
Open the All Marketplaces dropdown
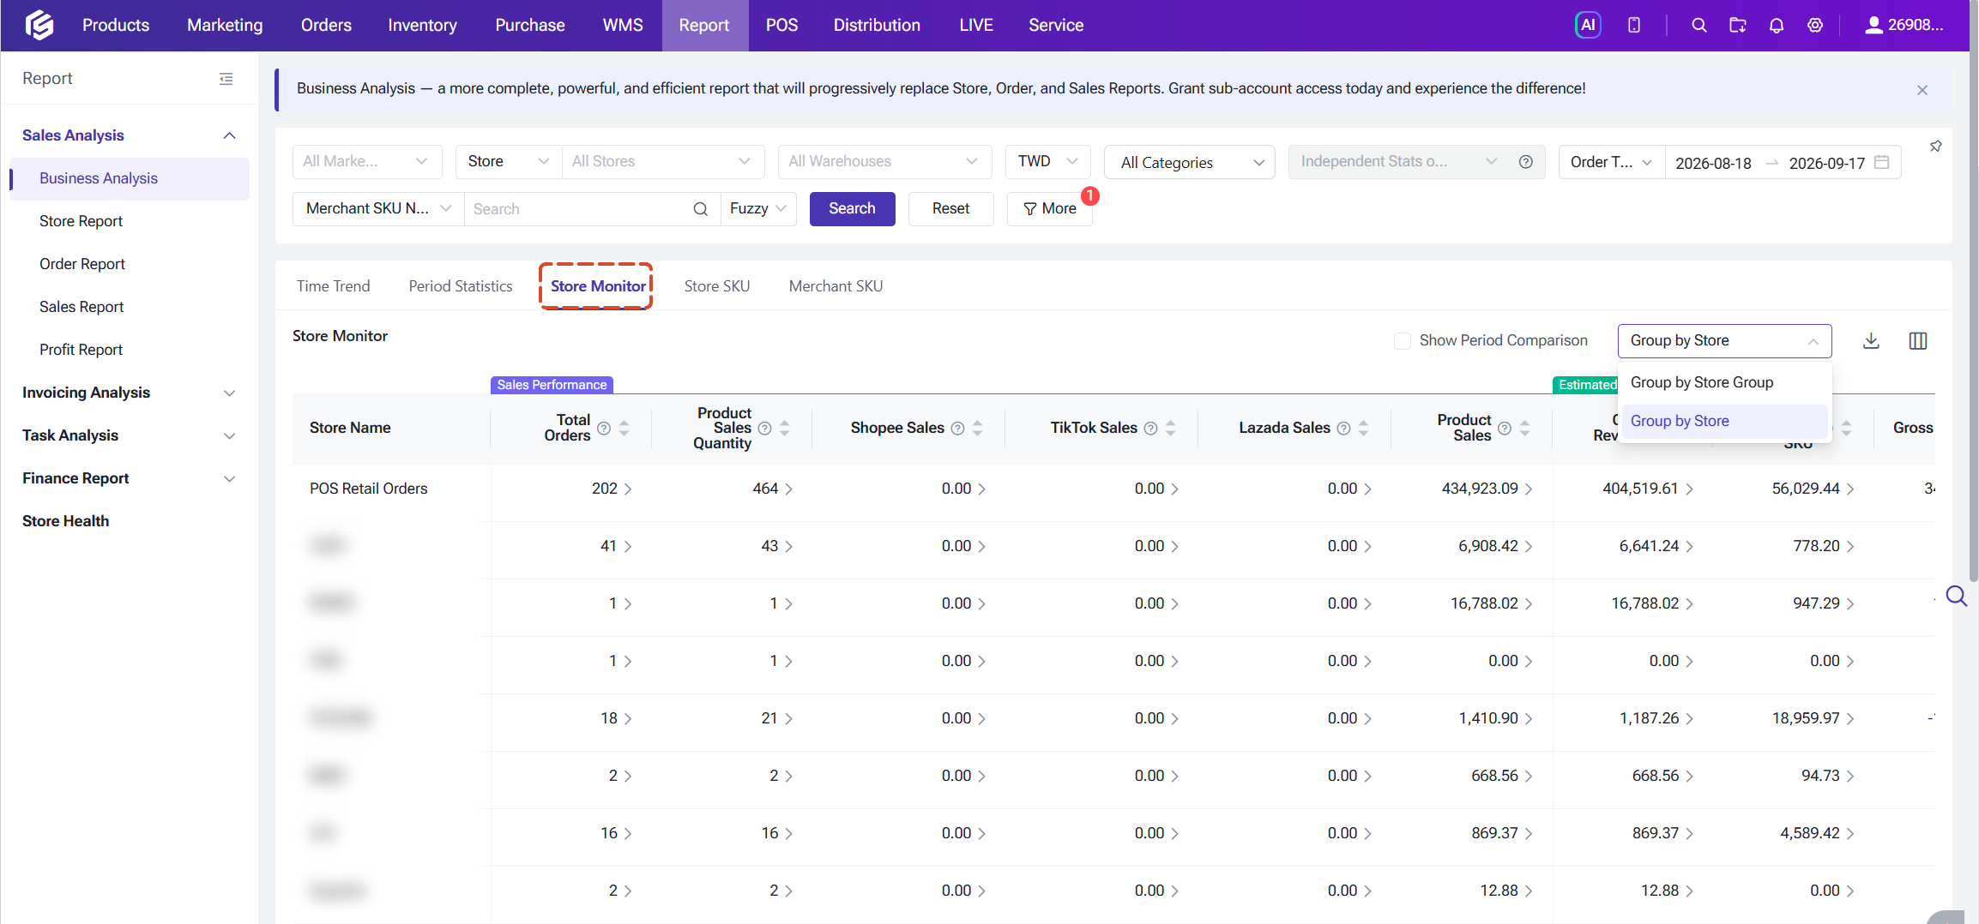pyautogui.click(x=367, y=162)
